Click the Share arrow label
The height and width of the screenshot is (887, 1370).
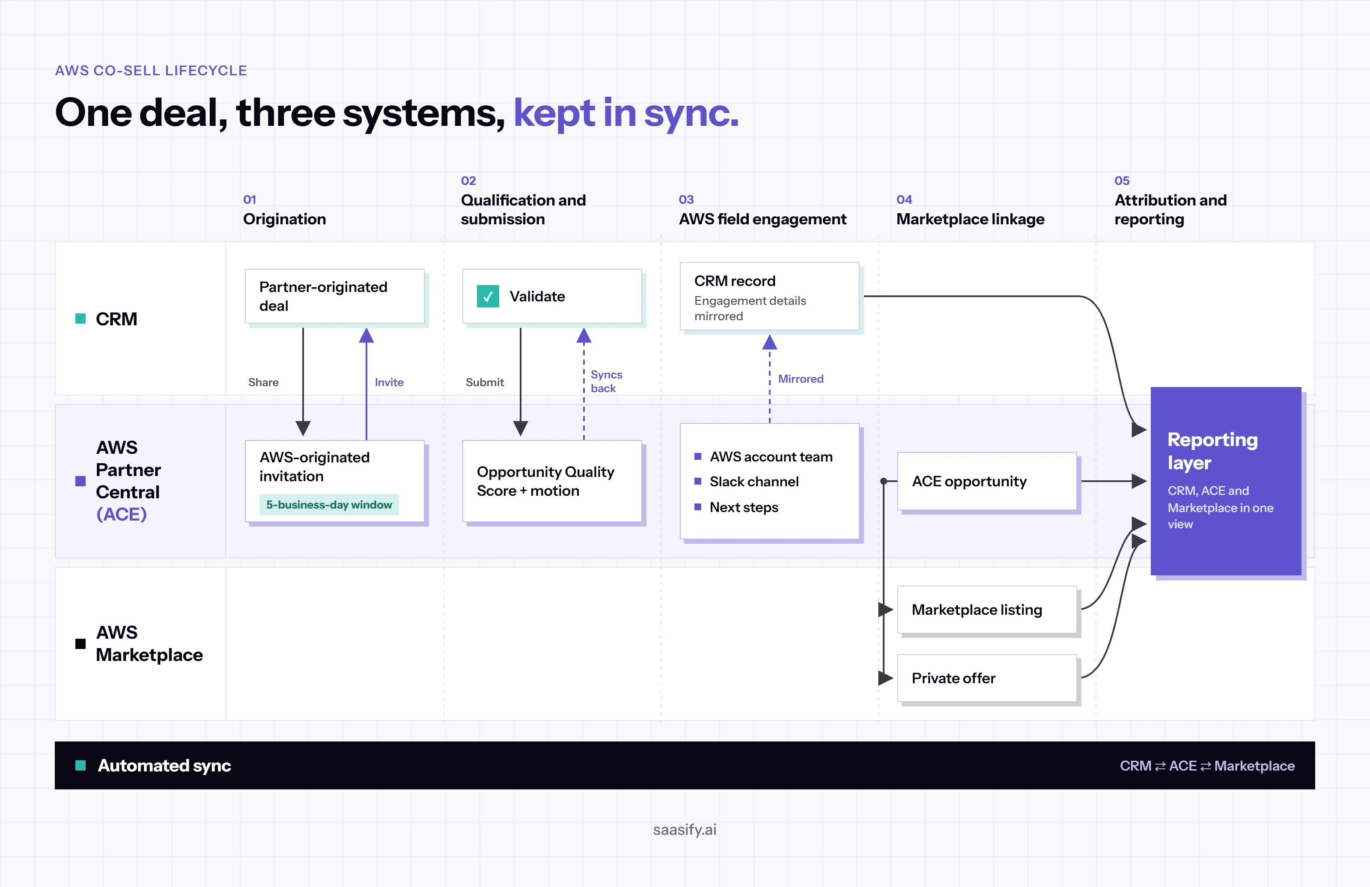[x=263, y=382]
